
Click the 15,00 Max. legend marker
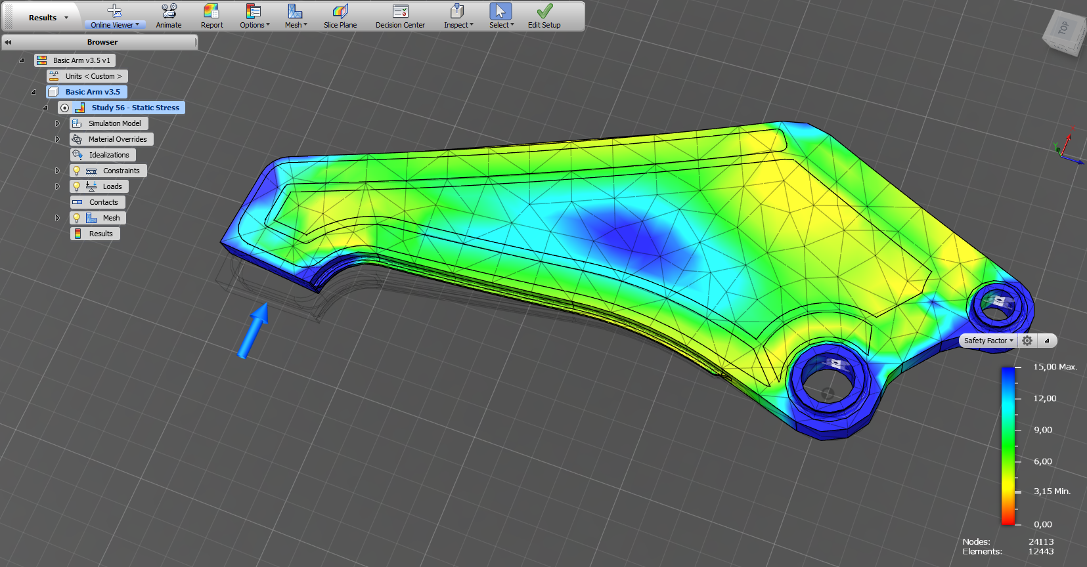(x=1055, y=367)
